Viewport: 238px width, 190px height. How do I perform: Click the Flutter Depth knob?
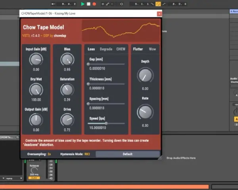click(145, 75)
